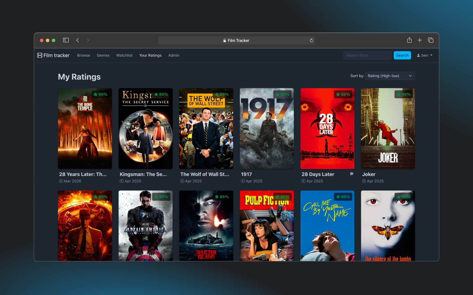Go back with the browser back arrow
This screenshot has width=473, height=295.
[77, 40]
